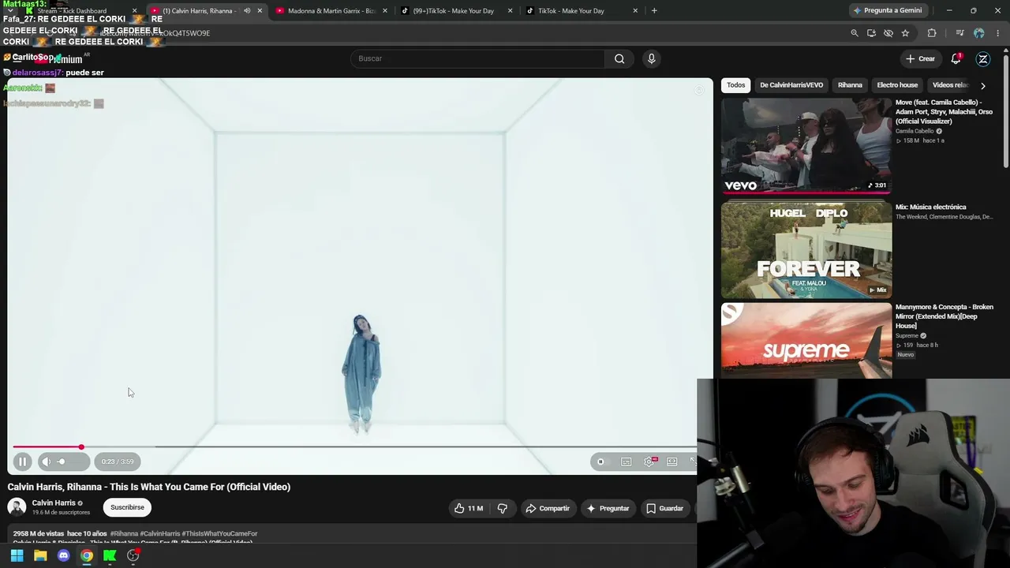Click the YouTube search box
1010x568 pixels.
(478, 58)
